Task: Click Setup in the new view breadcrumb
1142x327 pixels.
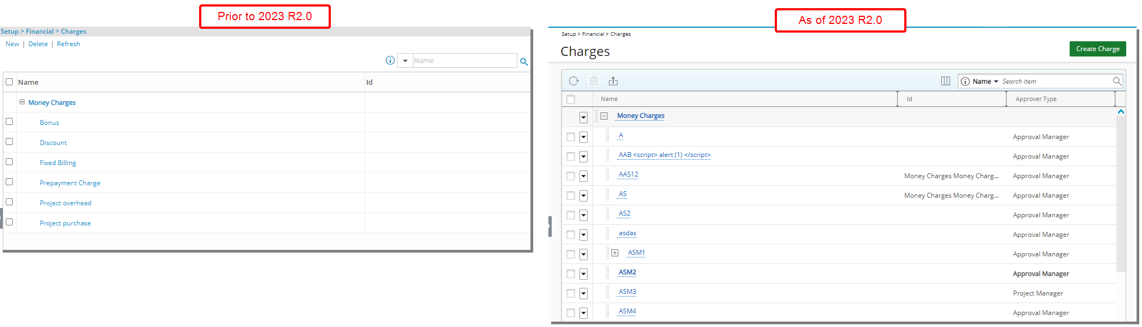Action: click(x=569, y=34)
